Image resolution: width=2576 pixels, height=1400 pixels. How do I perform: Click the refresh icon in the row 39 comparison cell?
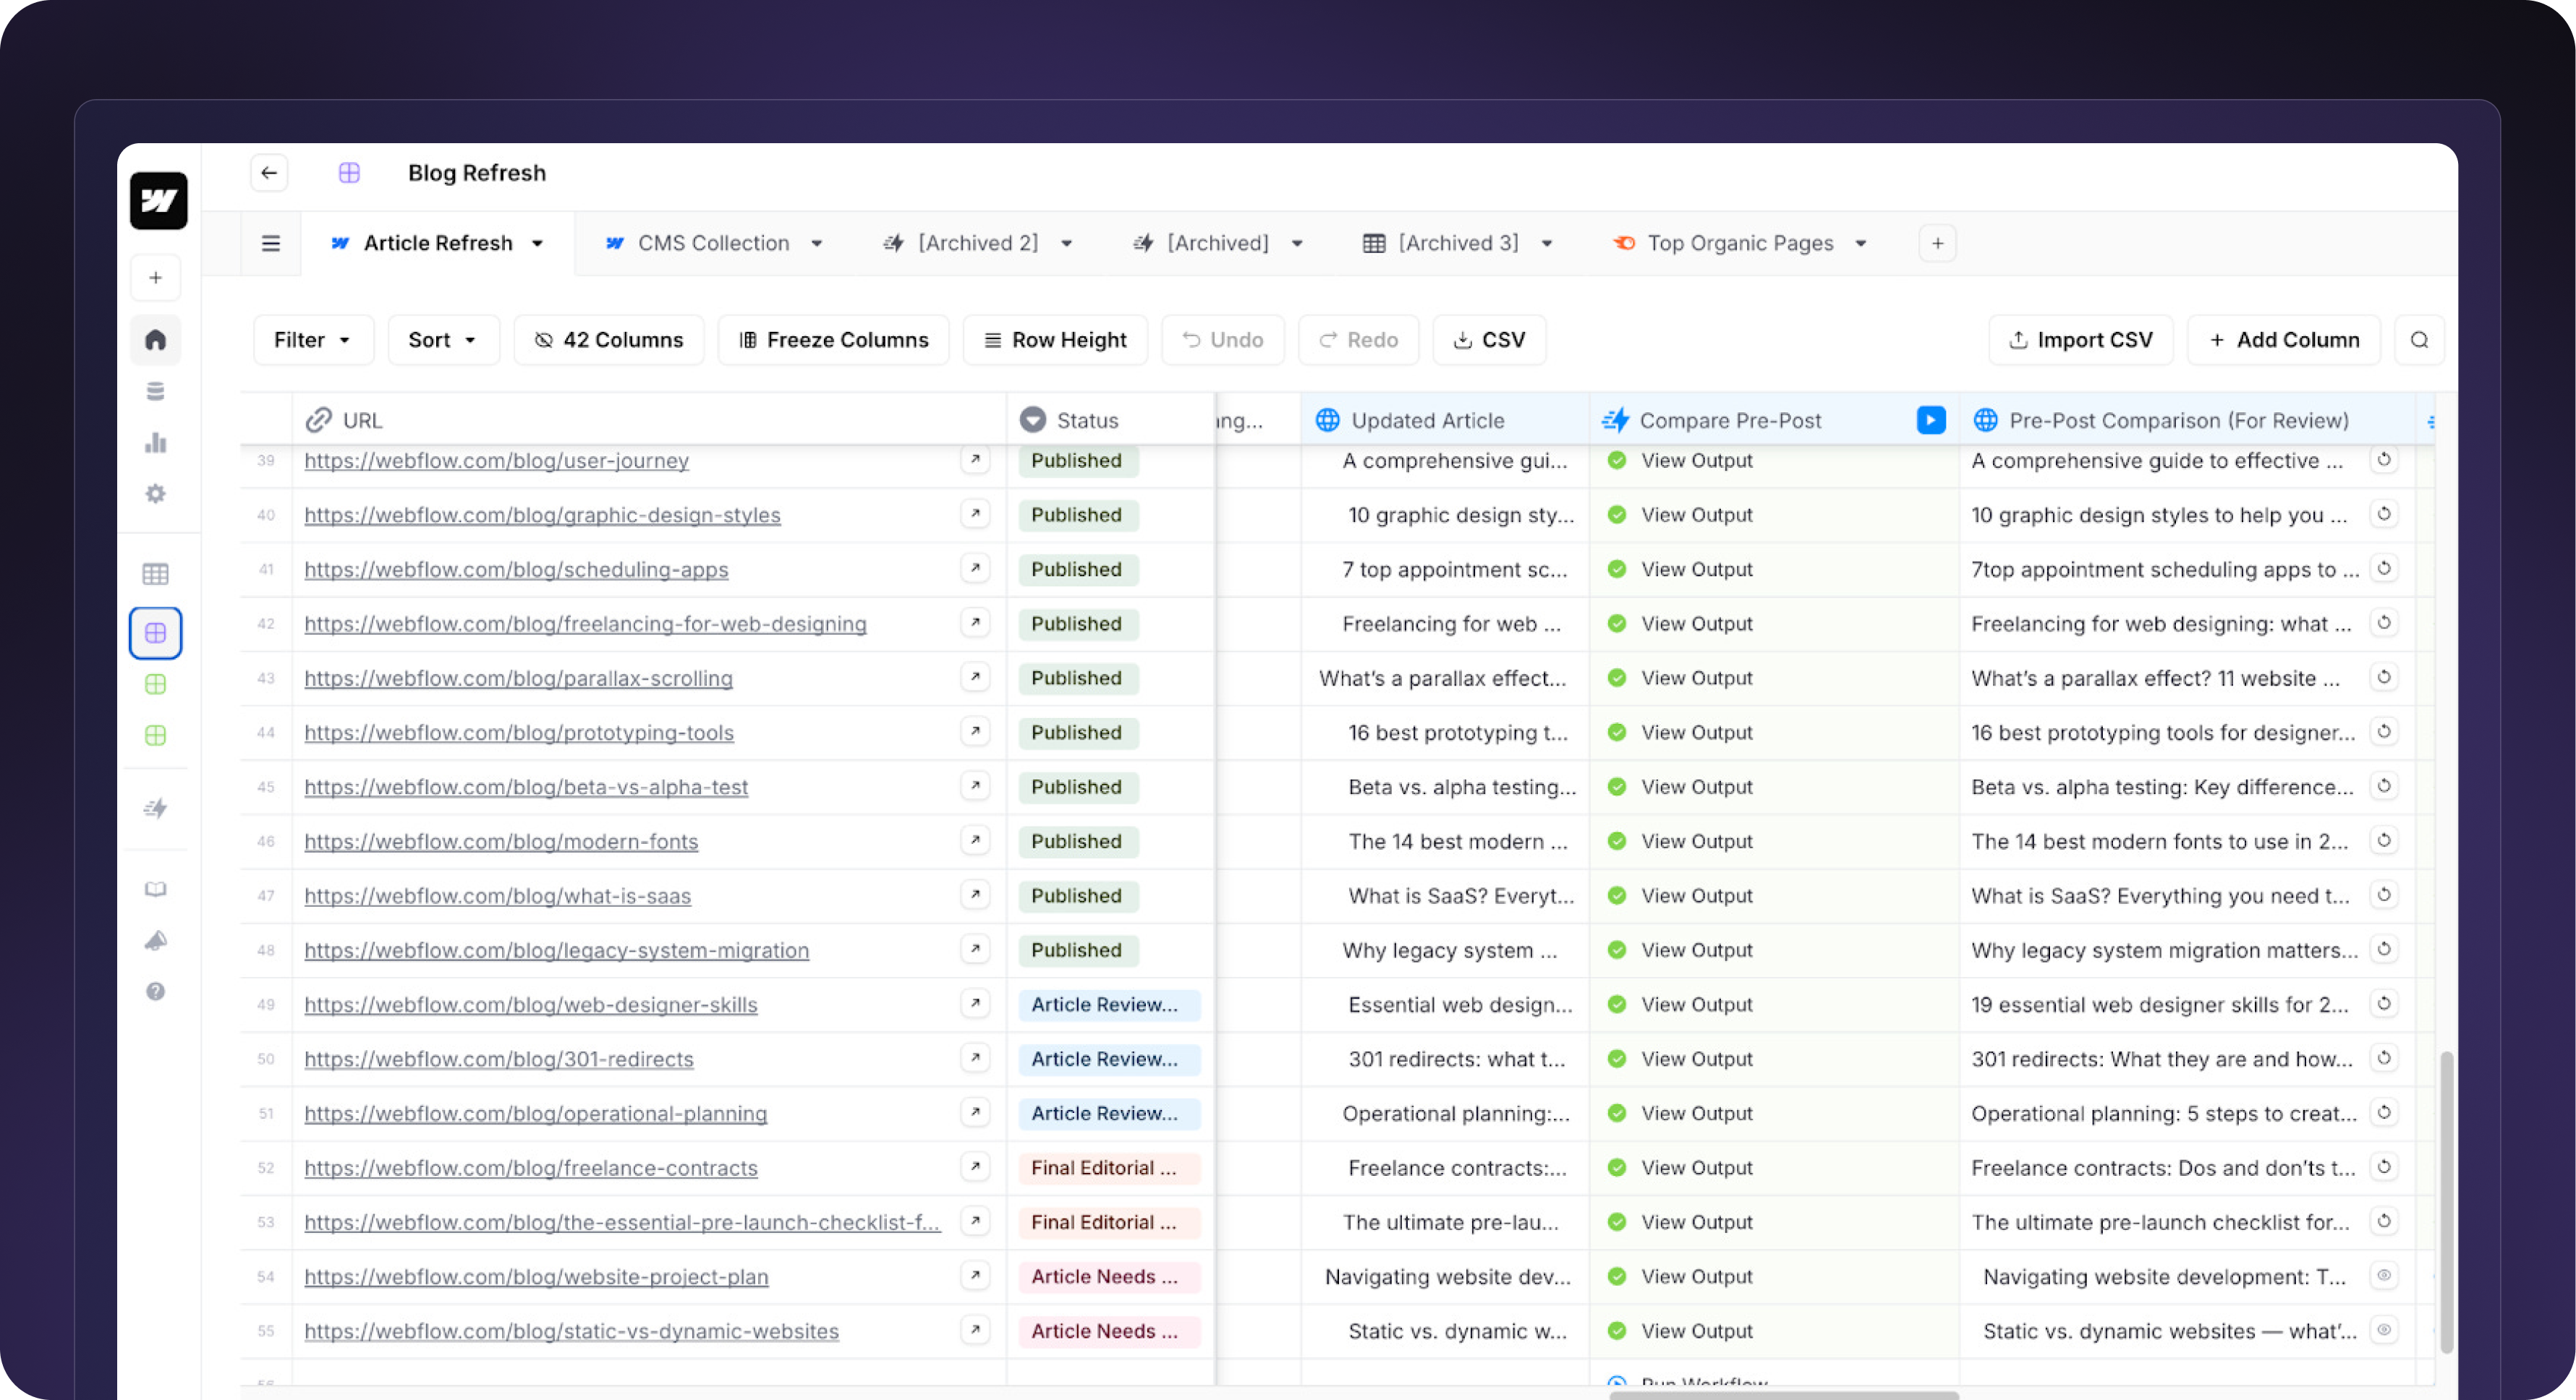click(2384, 459)
